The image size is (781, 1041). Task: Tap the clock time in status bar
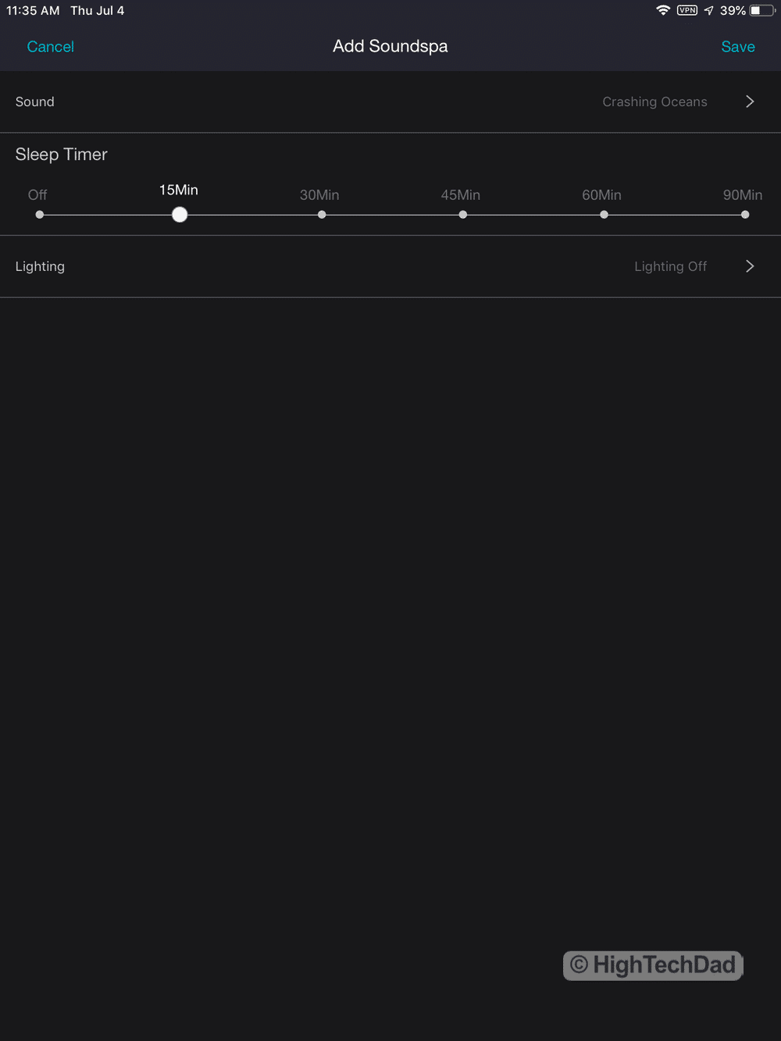33,10
